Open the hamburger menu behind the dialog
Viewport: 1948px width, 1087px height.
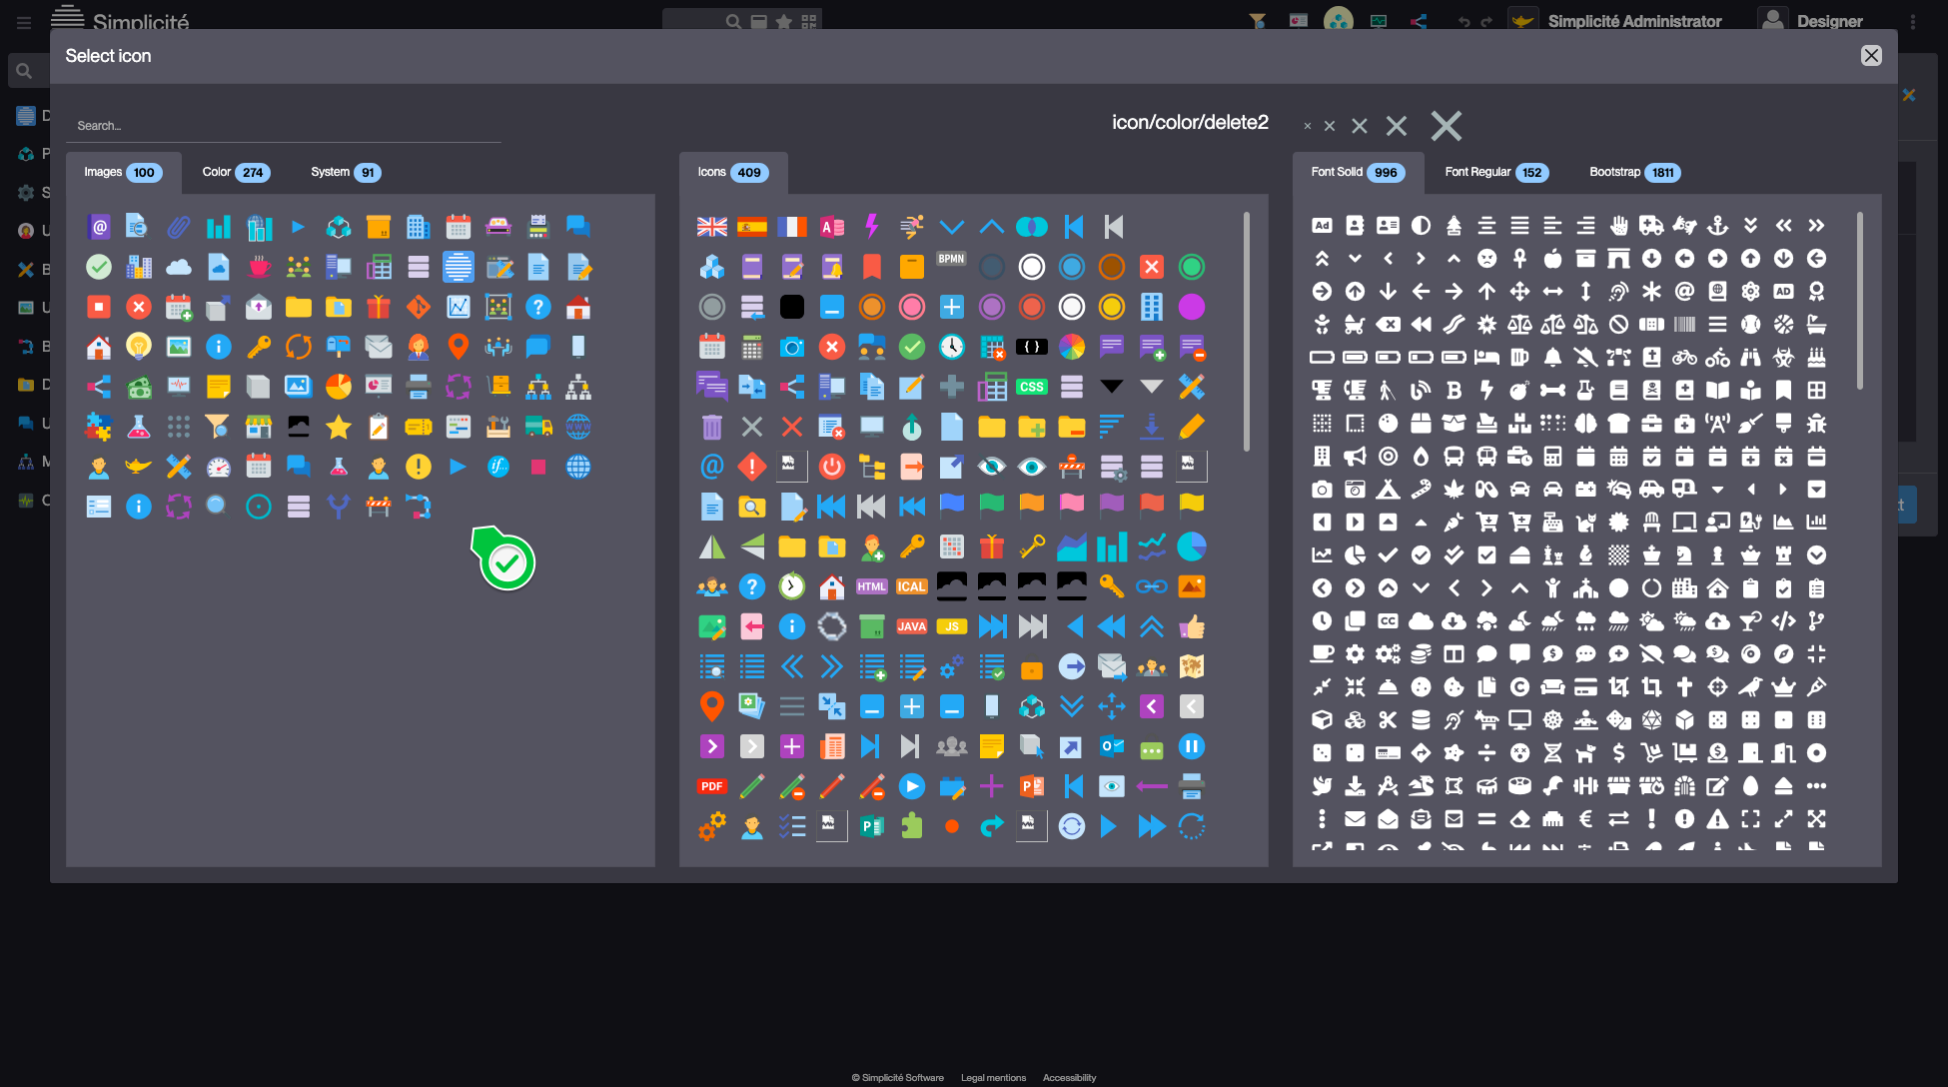click(24, 22)
